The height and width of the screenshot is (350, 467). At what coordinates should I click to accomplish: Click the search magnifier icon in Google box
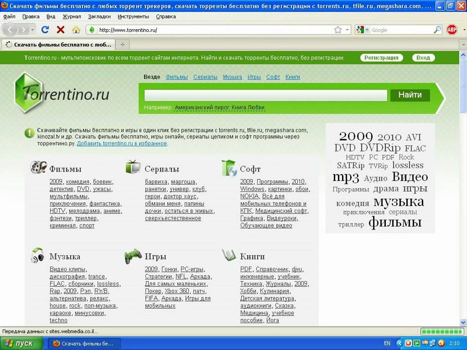tap(437, 30)
